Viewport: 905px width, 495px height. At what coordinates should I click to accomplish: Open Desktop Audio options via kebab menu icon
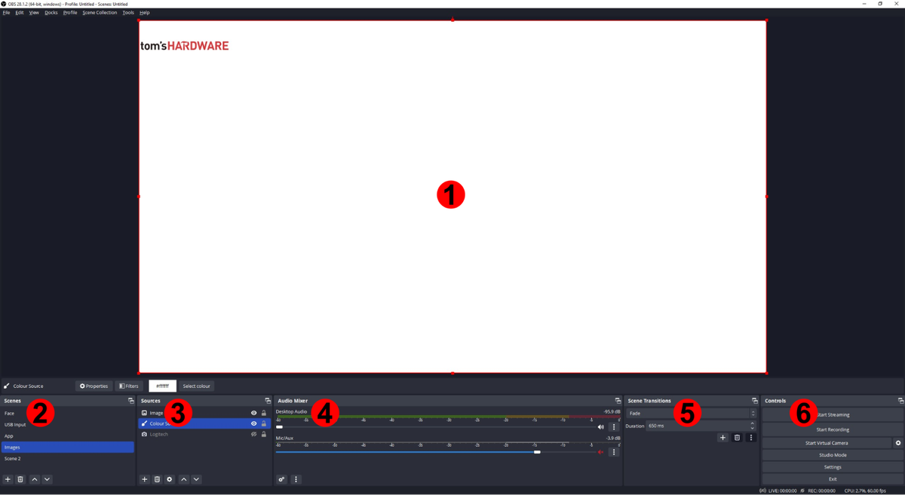click(614, 426)
